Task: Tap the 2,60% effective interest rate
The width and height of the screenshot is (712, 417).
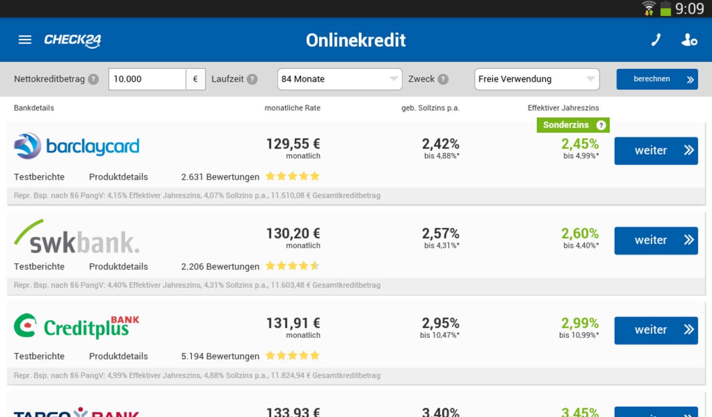Action: point(580,234)
